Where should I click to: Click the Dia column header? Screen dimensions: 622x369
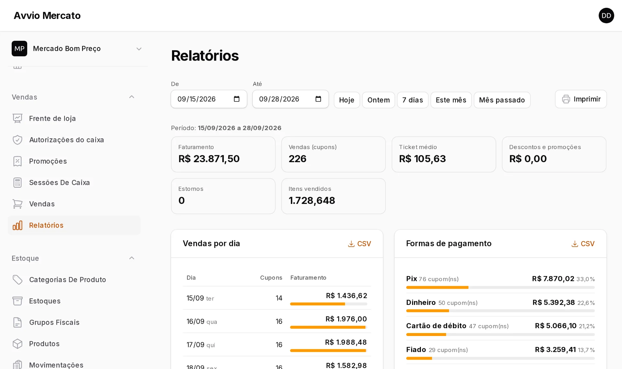191,278
